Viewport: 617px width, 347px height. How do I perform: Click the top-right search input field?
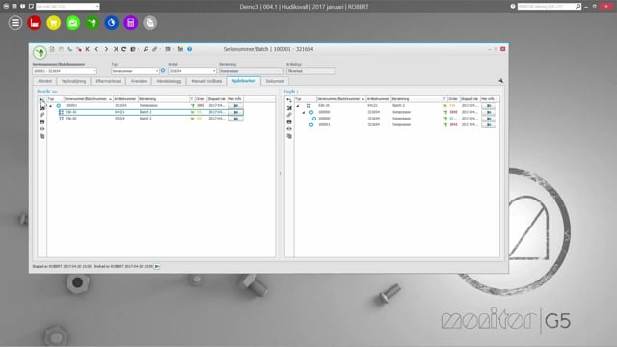(x=547, y=7)
